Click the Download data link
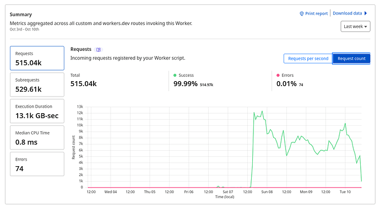The height and width of the screenshot is (207, 380). [x=347, y=13]
